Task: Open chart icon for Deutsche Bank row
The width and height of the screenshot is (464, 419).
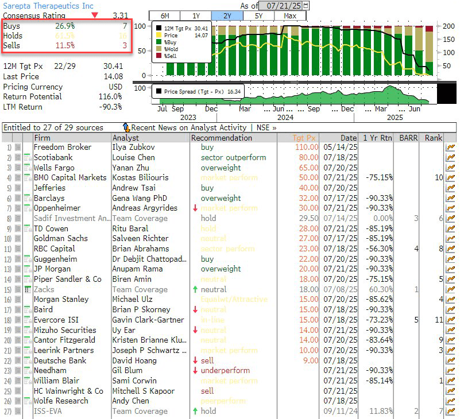Action: (450, 360)
